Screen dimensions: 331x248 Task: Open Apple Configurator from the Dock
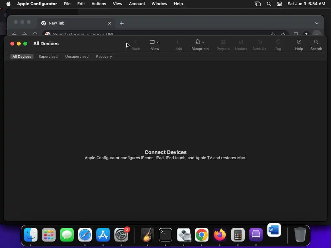click(x=256, y=235)
